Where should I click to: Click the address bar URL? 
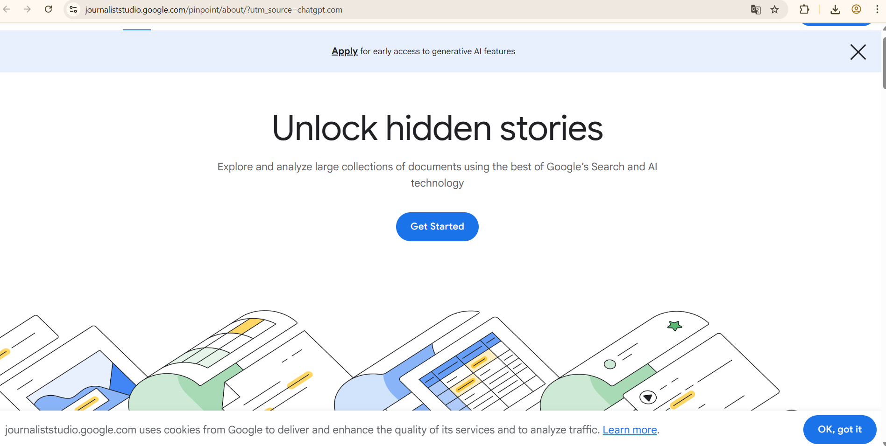pyautogui.click(x=213, y=10)
